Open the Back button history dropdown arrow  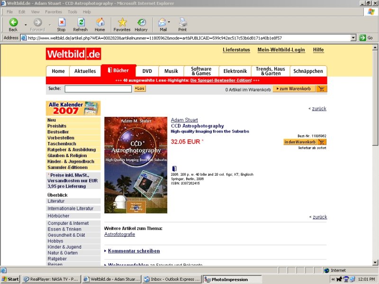click(x=26, y=25)
